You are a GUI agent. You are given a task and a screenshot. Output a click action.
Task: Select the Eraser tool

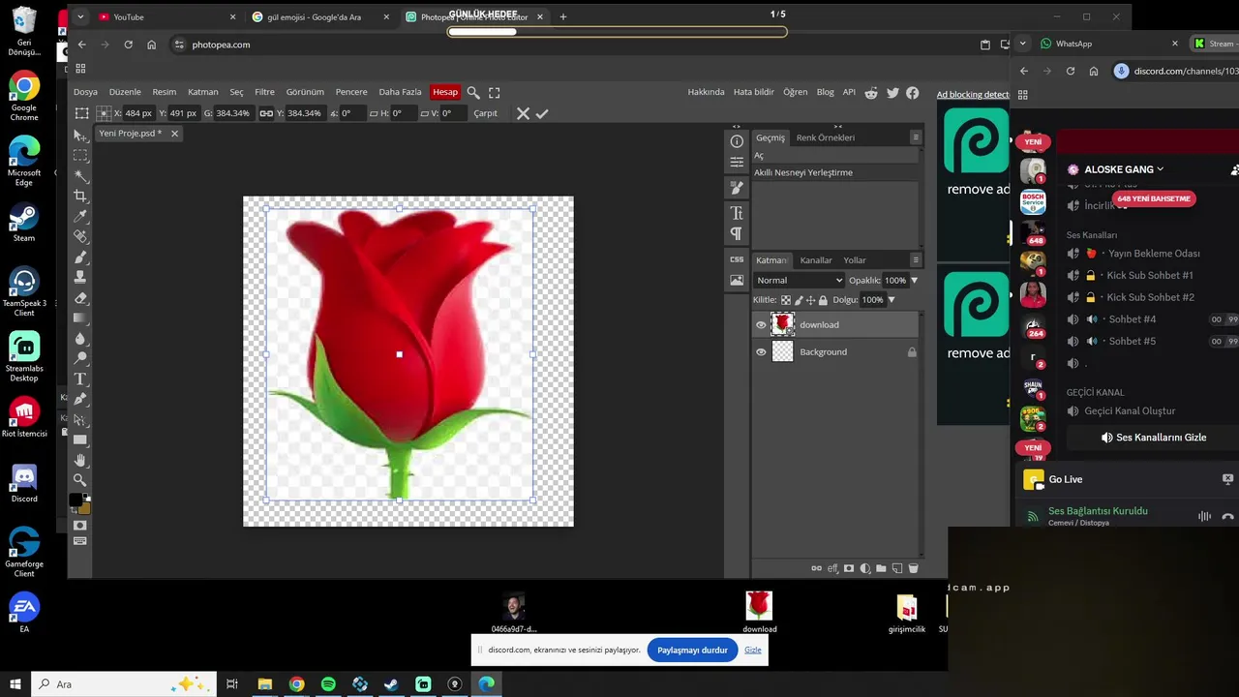point(80,298)
